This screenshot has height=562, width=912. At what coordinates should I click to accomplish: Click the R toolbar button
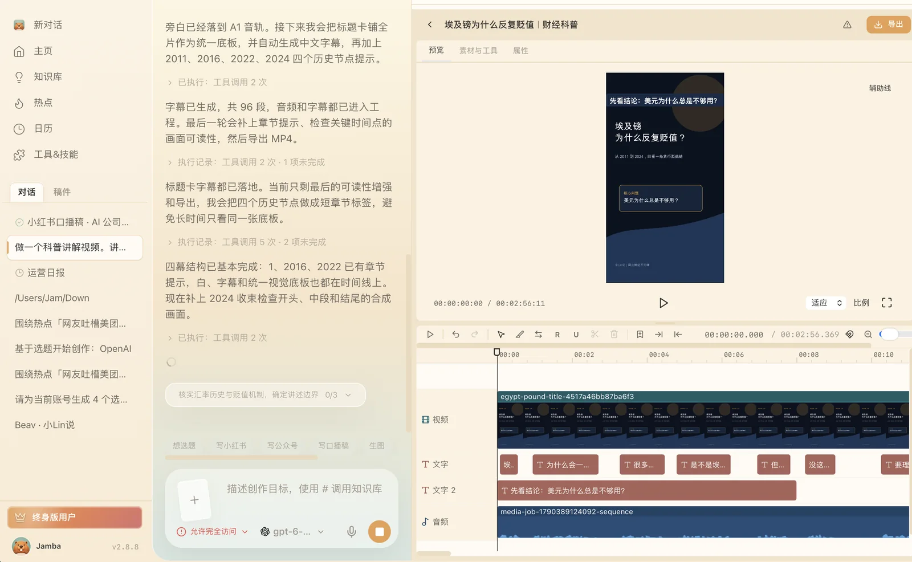click(x=557, y=335)
